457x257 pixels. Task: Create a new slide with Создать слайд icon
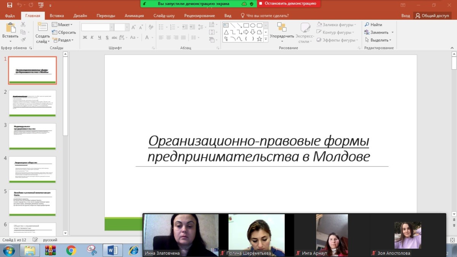(43, 27)
